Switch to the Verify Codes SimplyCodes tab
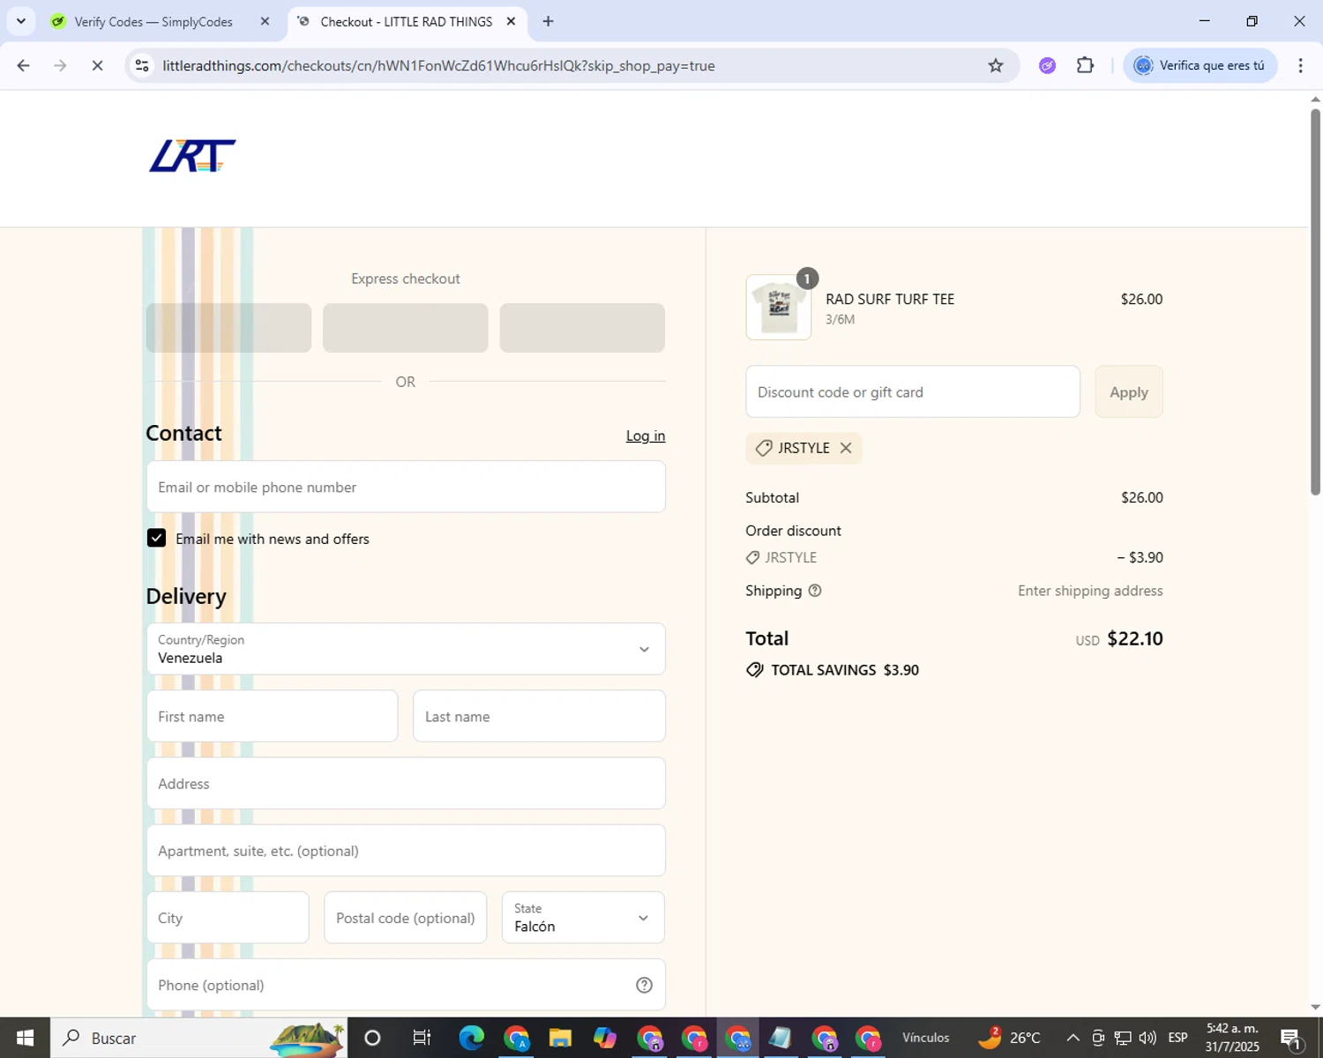The height and width of the screenshot is (1058, 1323). pyautogui.click(x=153, y=22)
